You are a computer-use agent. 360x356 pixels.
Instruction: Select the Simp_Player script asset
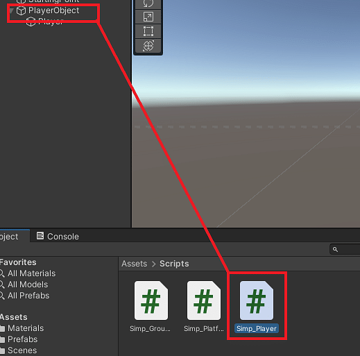pos(257,307)
